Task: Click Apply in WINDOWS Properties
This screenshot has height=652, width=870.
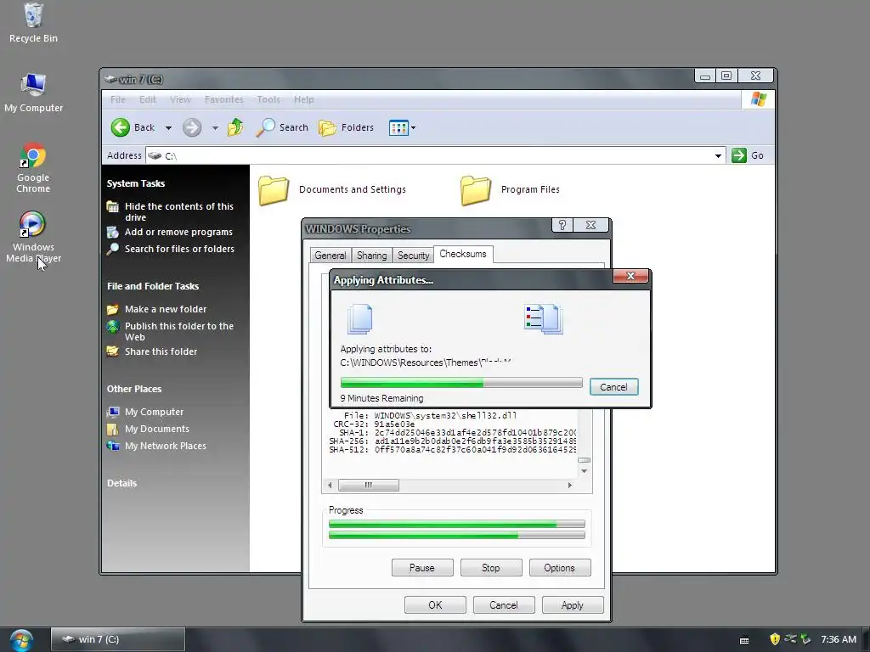Action: (572, 604)
